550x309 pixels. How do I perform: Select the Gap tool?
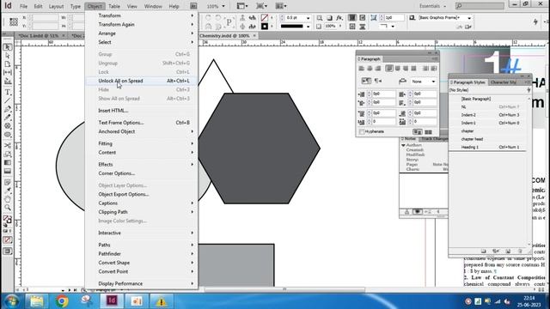point(8,72)
